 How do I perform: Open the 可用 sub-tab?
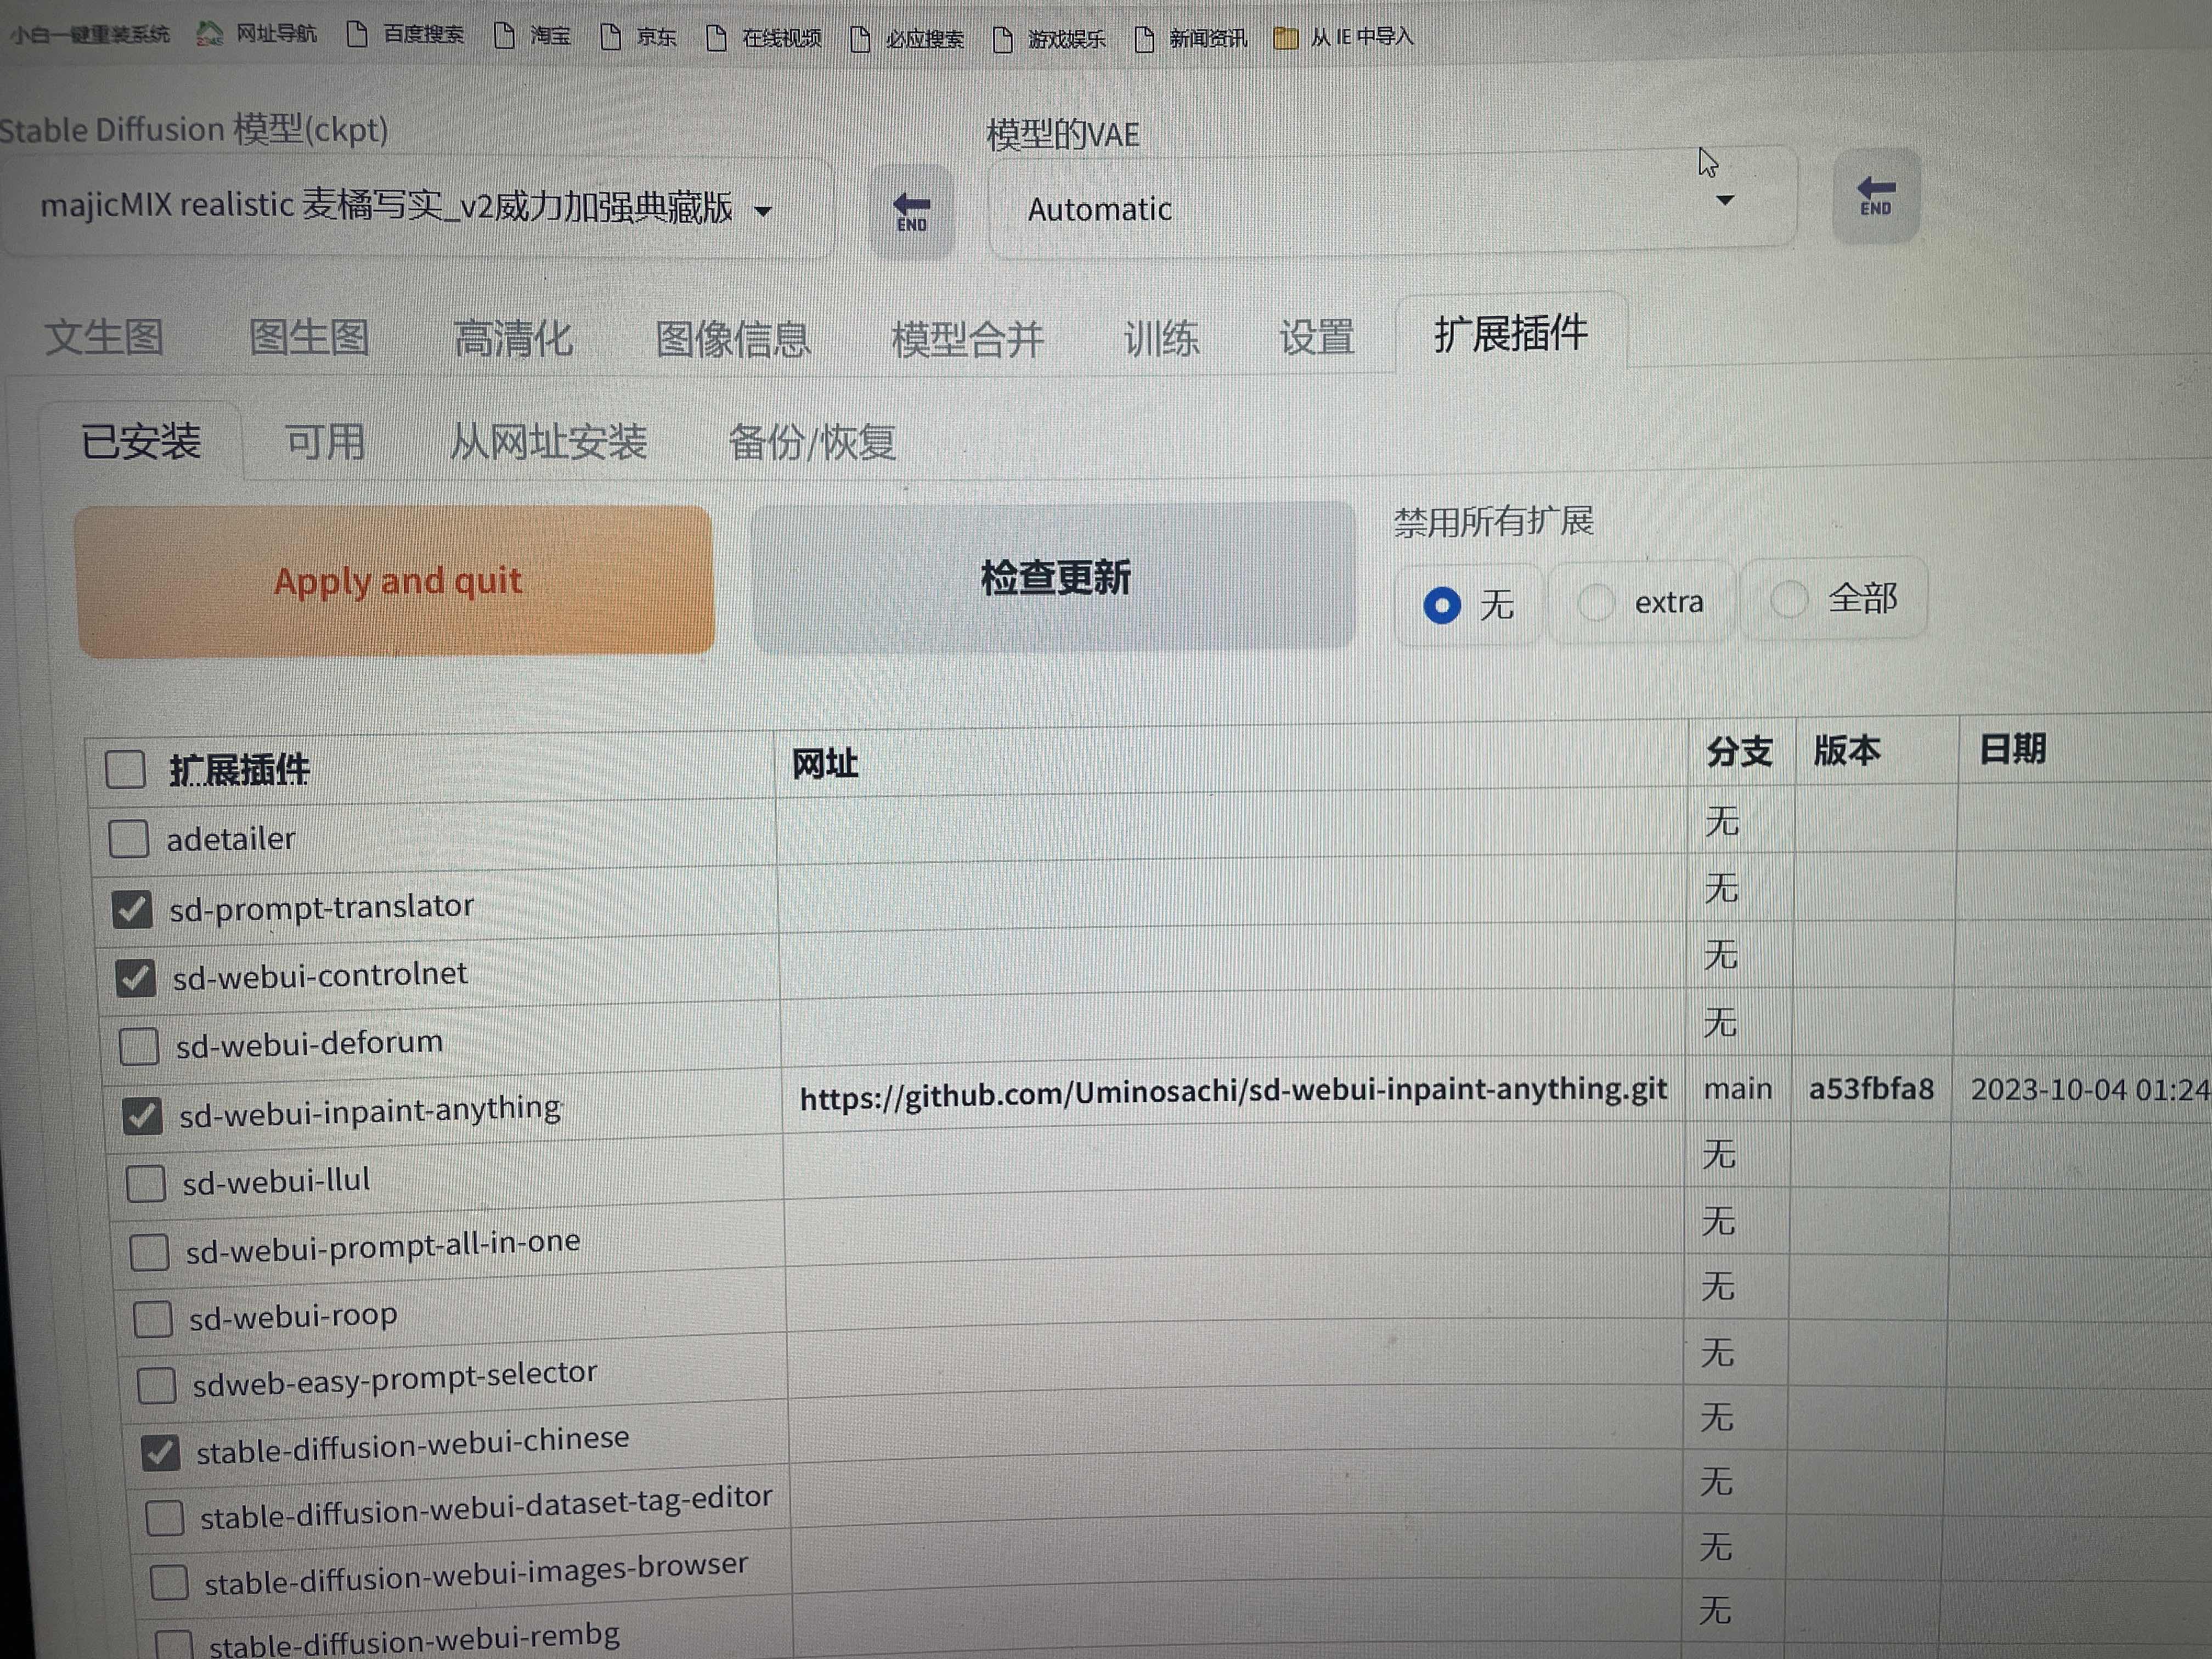(325, 441)
